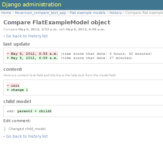Click the 'child model' section heading

pyautogui.click(x=17, y=101)
